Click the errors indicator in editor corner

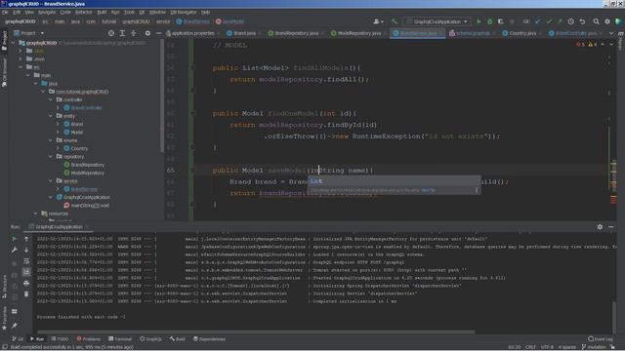tap(580, 44)
